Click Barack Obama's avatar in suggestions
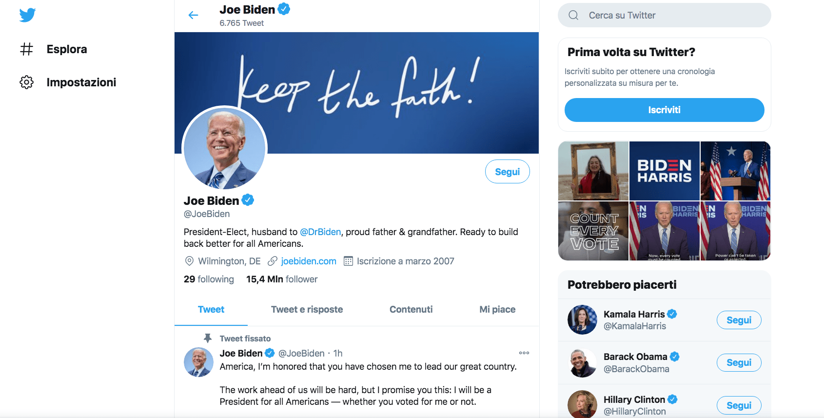 pos(582,363)
